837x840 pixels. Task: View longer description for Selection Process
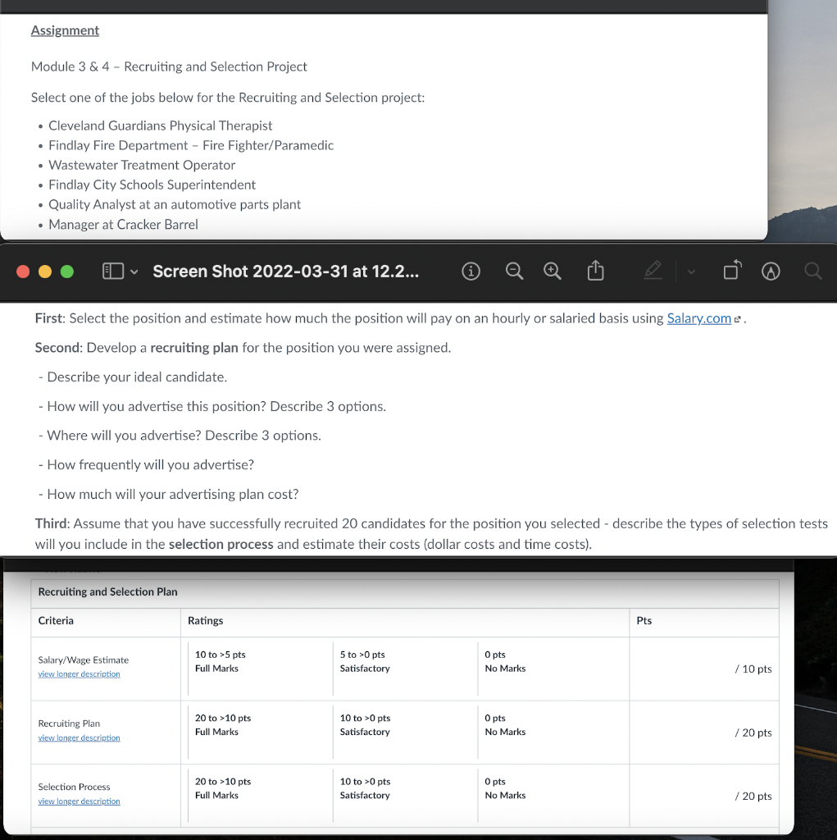(x=79, y=801)
